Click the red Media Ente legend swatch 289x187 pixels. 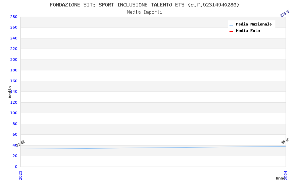tap(231, 32)
